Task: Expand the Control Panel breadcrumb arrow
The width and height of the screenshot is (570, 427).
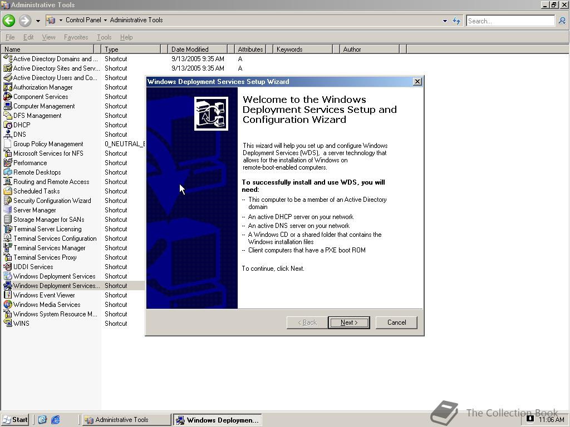Action: click(105, 20)
